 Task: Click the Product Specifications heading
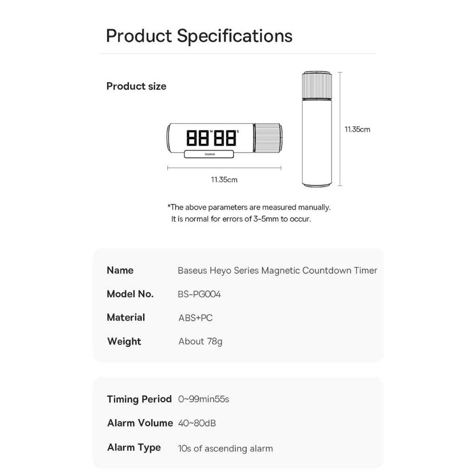(199, 36)
